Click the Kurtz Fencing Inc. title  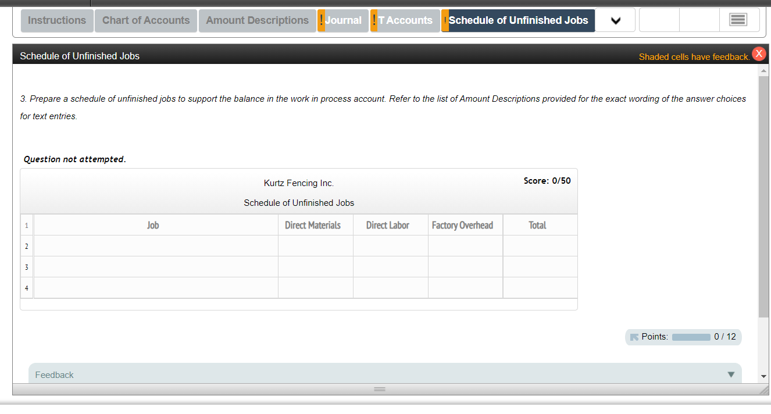tap(299, 183)
